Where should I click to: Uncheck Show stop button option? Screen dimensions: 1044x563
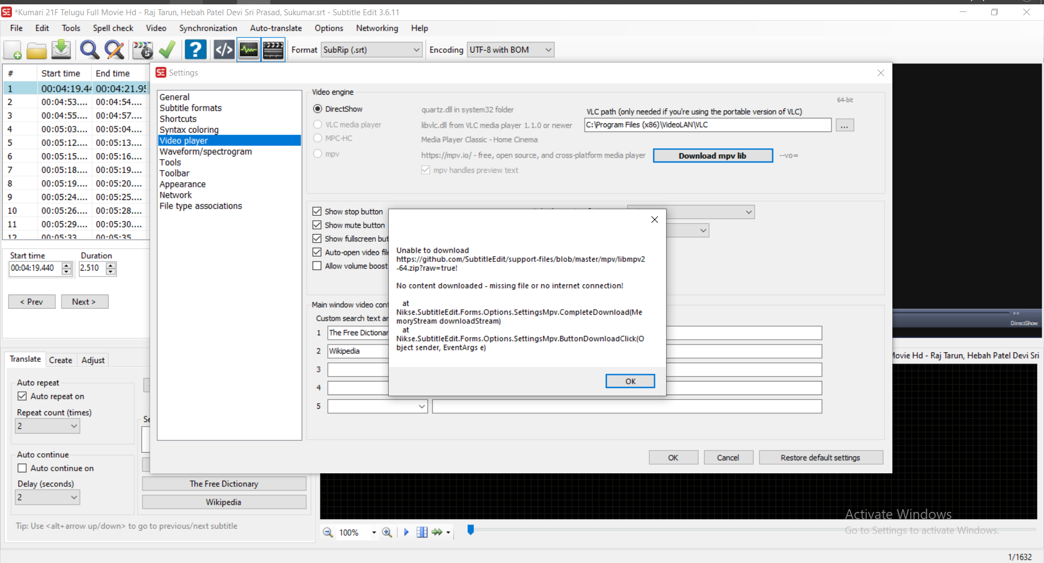point(317,211)
